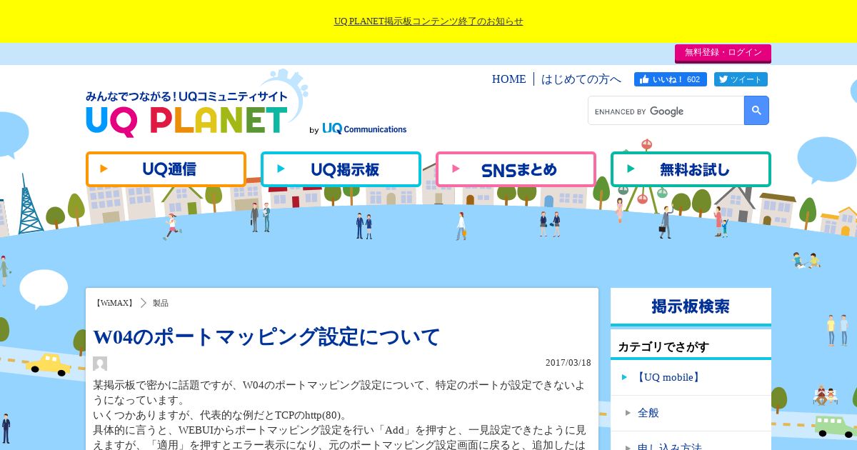The height and width of the screenshot is (450, 857).
Task: Click the 掲示板検索 sidebar heading
Action: (691, 306)
